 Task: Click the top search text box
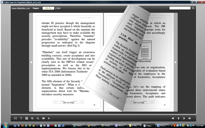[180, 8]
